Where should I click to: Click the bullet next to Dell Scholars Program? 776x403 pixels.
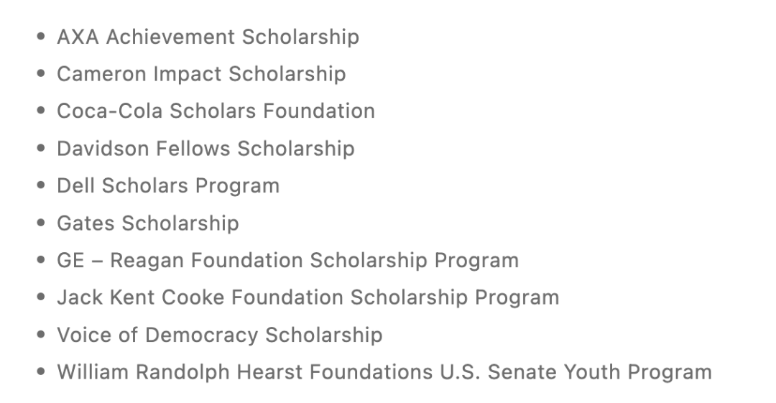coord(41,185)
